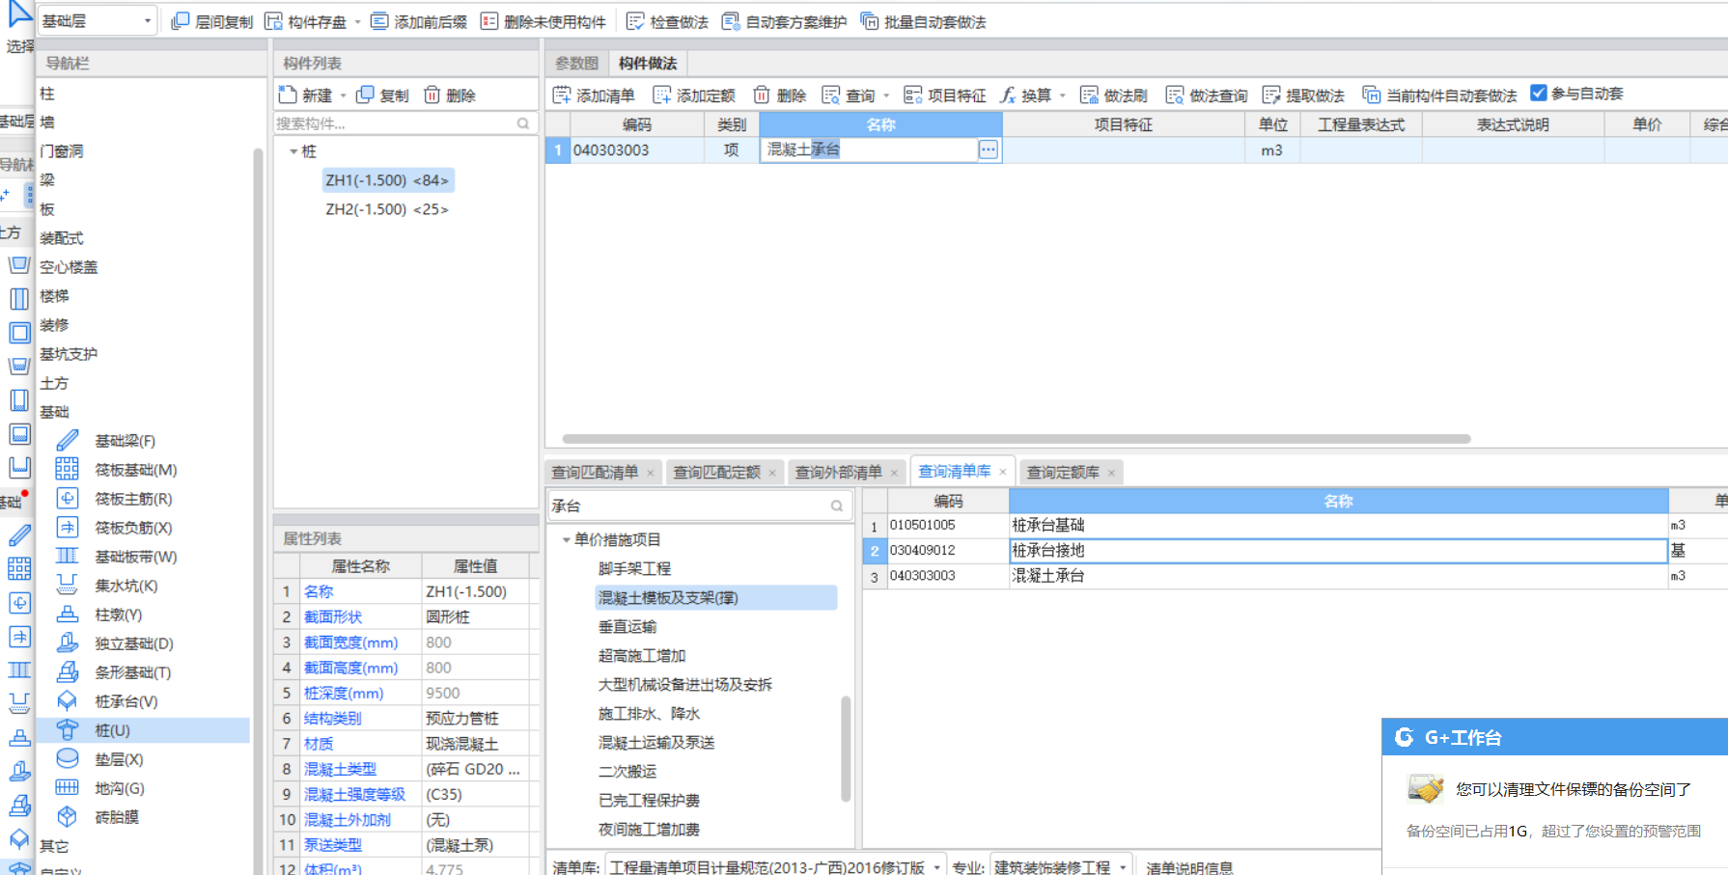This screenshot has width=1728, height=875.
Task: Select 筏板基础(M) component type
Action: tap(135, 470)
